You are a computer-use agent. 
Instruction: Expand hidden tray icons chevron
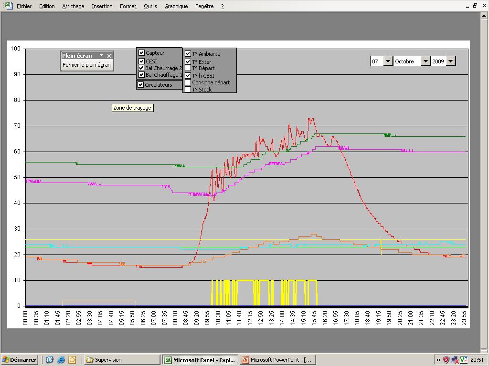(438, 360)
